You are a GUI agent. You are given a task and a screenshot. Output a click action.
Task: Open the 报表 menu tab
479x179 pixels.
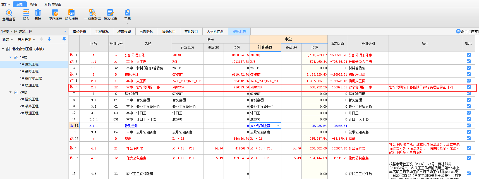coord(34,4)
